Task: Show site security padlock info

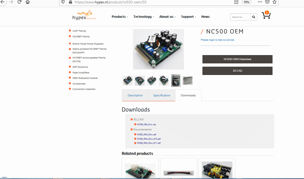Action: point(71,2)
